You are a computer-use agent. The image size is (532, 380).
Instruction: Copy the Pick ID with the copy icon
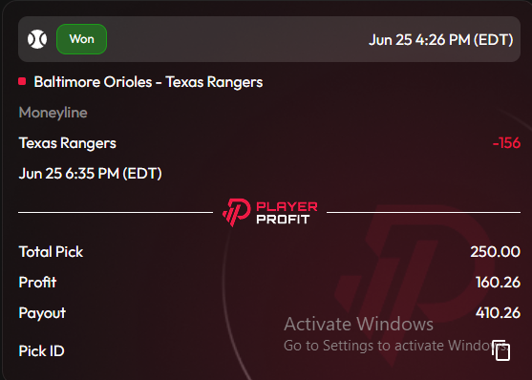501,350
